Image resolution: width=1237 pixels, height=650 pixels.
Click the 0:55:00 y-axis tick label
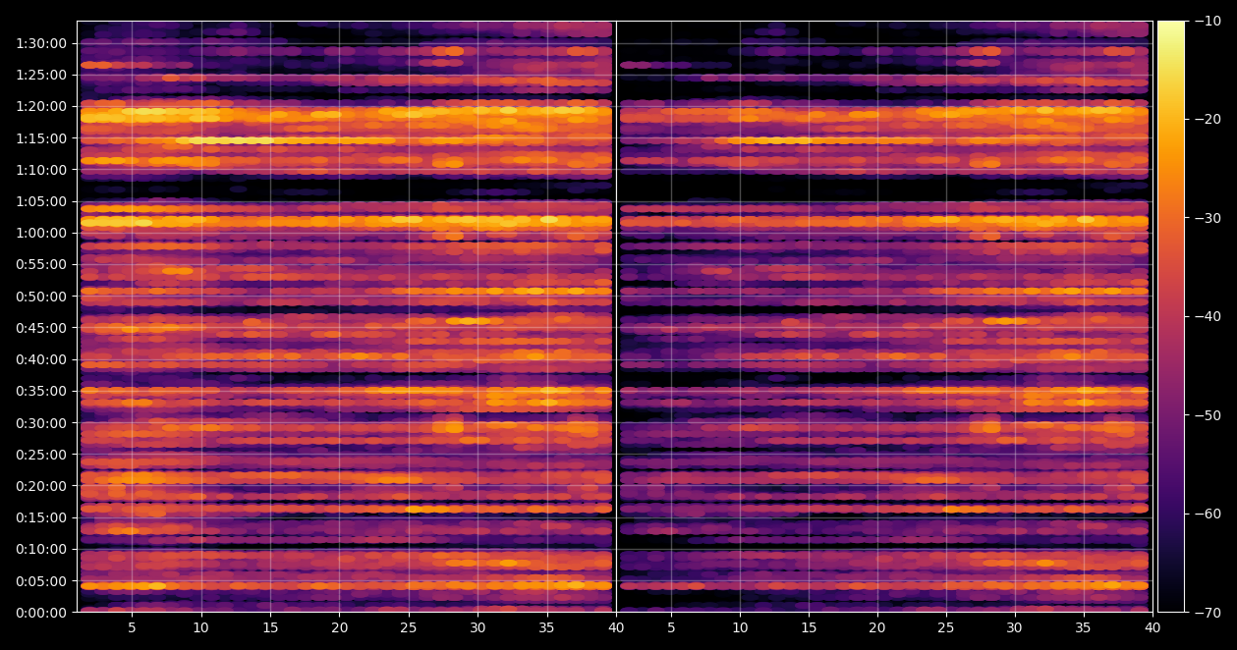[x=41, y=264]
